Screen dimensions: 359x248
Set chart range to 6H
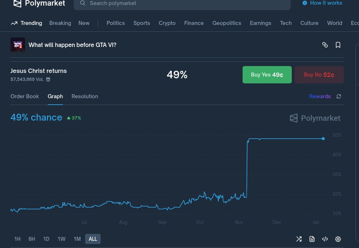pos(32,239)
